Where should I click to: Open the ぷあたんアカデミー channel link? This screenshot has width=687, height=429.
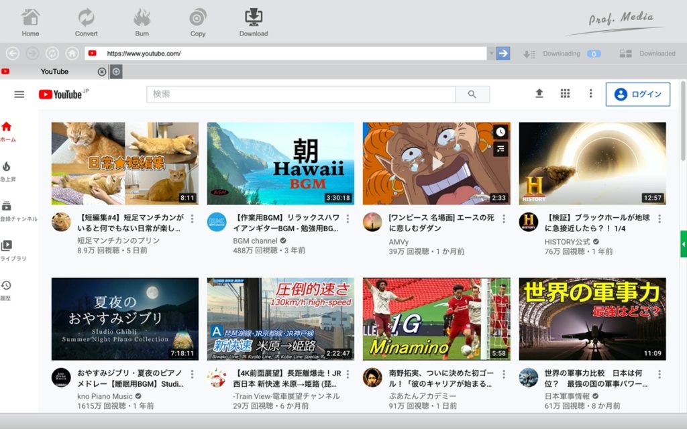(x=423, y=396)
